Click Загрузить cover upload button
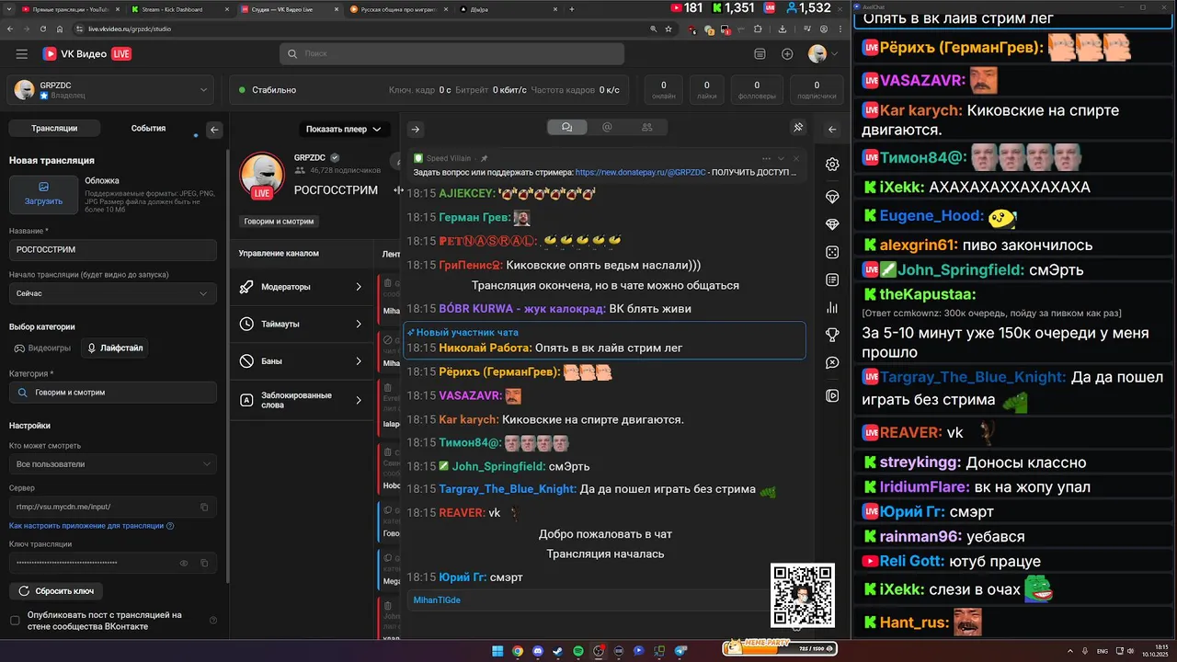This screenshot has width=1177, height=662. [x=43, y=194]
